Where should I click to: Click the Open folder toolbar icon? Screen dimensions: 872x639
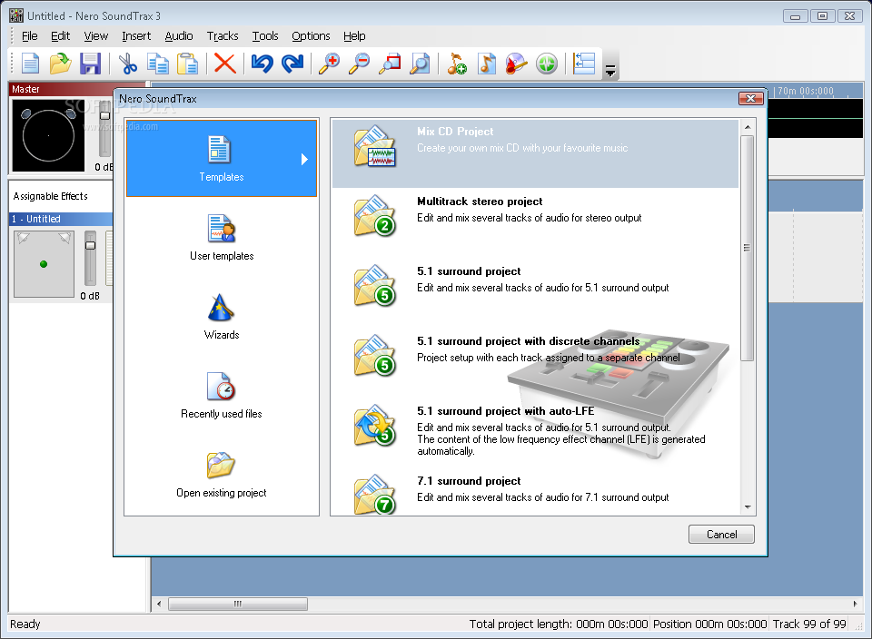pos(60,64)
